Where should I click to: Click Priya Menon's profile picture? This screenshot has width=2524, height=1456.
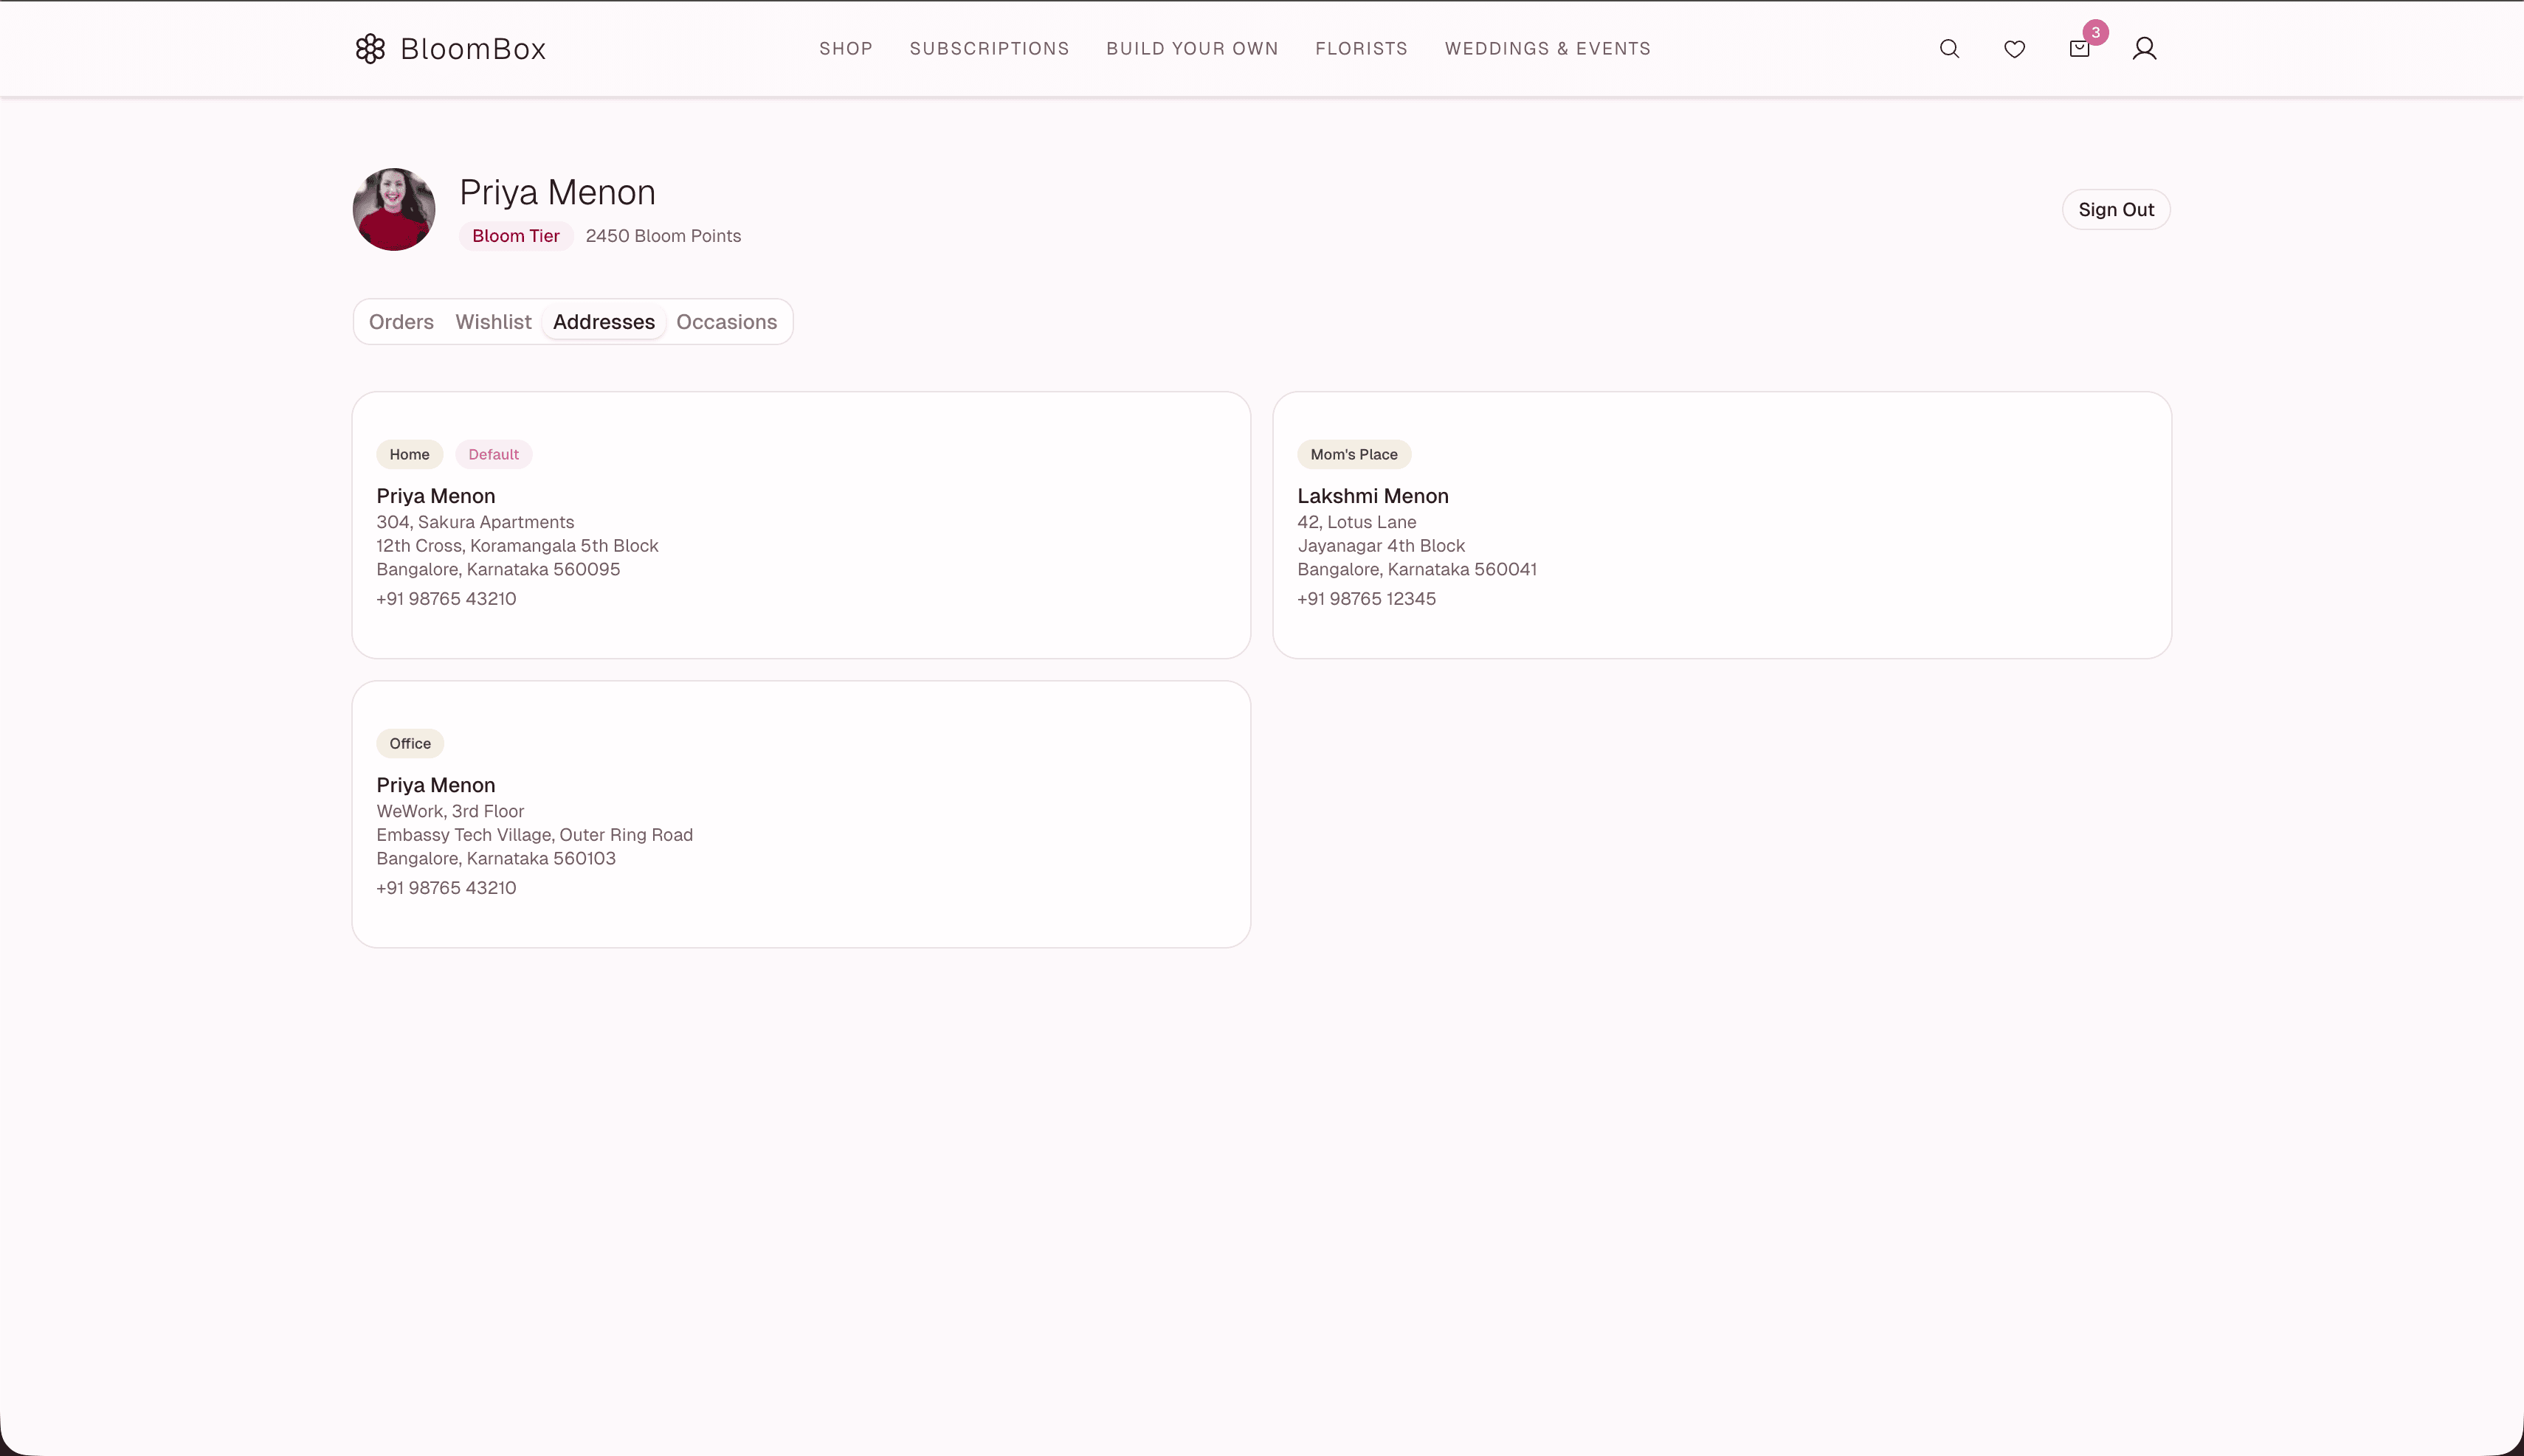393,209
